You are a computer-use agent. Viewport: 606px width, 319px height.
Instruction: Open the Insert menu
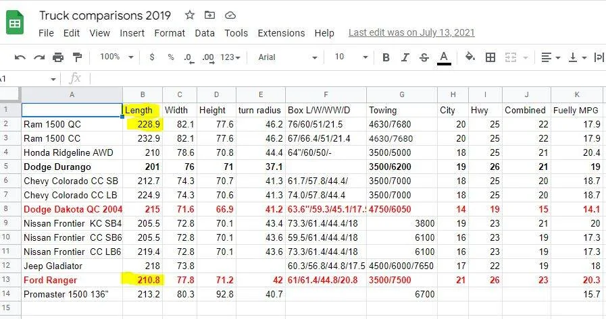pos(132,33)
